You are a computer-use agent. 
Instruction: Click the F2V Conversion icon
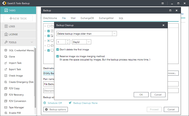click(6, 101)
